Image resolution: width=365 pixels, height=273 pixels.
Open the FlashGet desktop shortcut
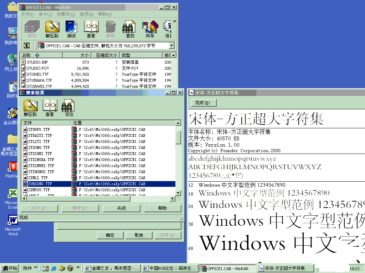pyautogui.click(x=12, y=170)
